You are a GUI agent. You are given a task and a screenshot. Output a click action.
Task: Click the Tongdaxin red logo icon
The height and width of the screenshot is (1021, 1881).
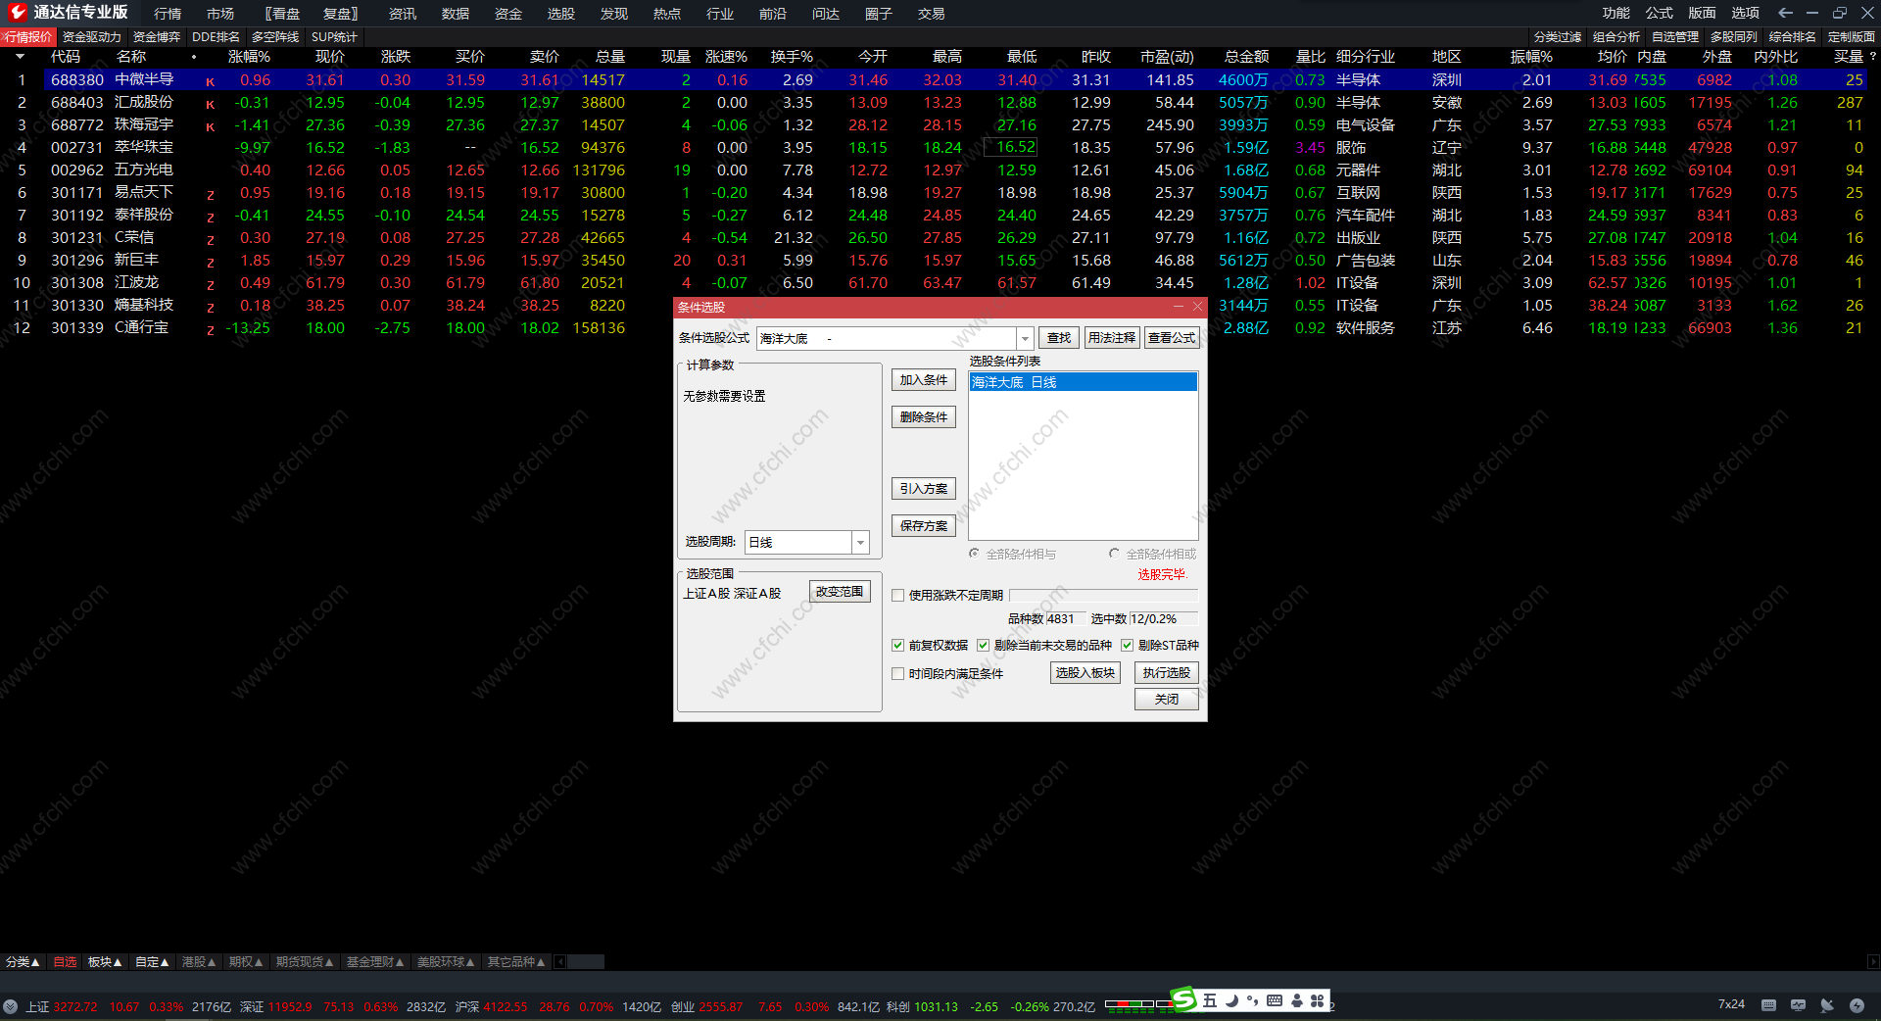click(17, 13)
